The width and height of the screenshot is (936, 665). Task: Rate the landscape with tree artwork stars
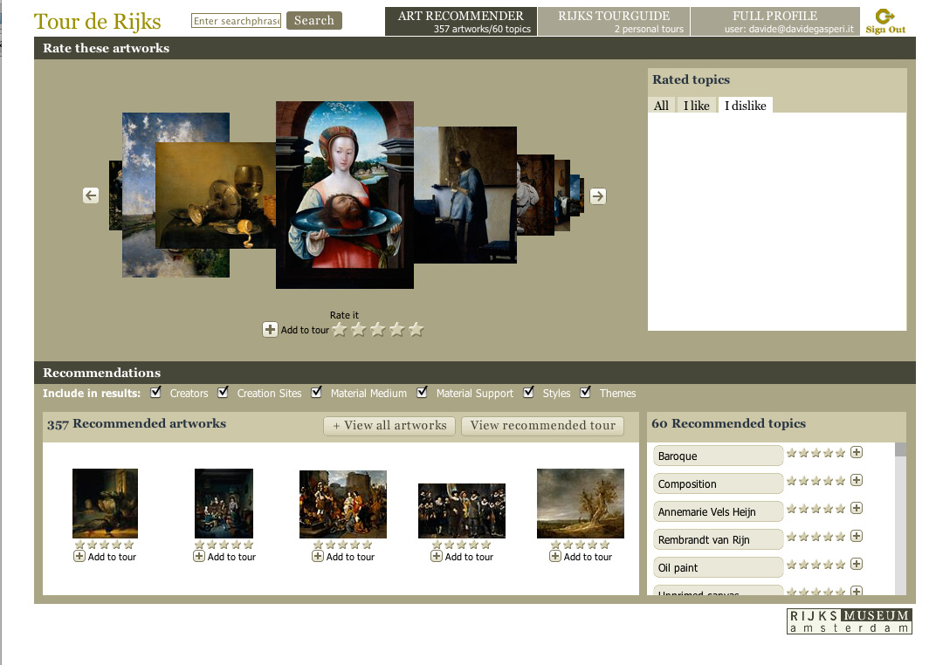581,545
